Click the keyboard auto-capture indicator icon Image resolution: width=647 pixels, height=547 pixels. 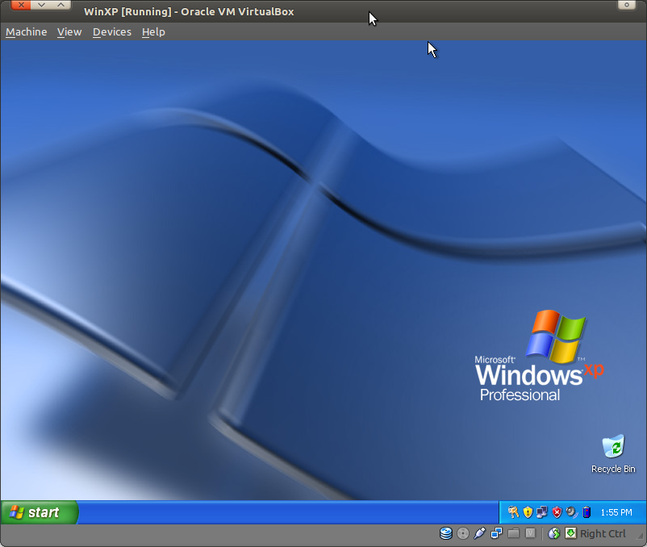click(x=570, y=533)
